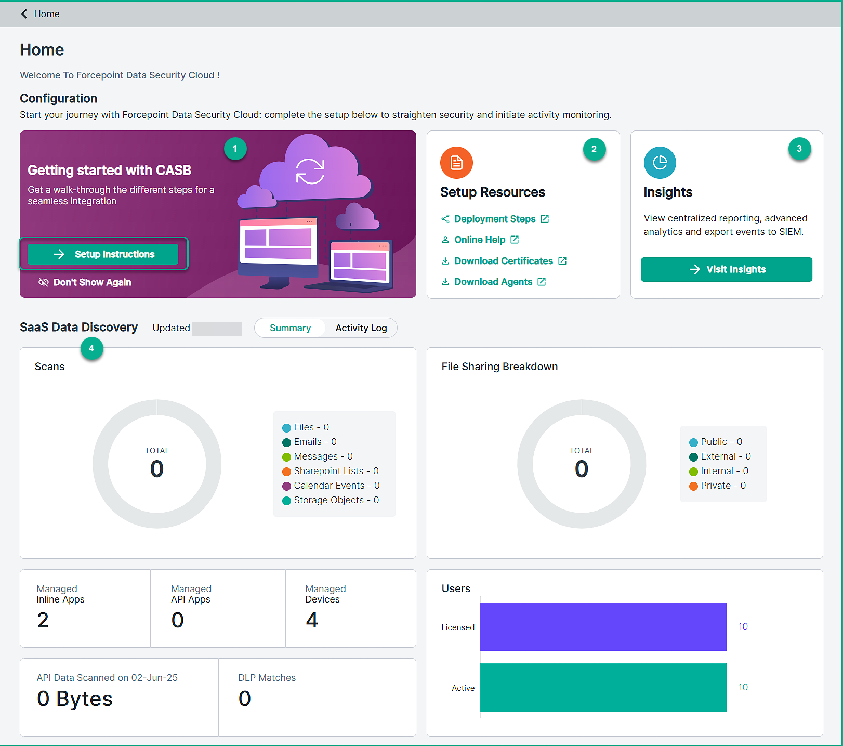Click download icon before Download Agents

tap(445, 282)
